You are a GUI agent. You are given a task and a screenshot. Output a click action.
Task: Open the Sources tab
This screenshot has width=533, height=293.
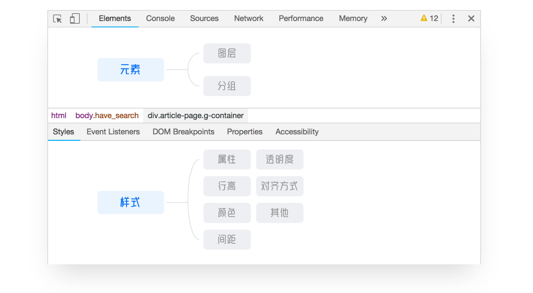point(204,19)
